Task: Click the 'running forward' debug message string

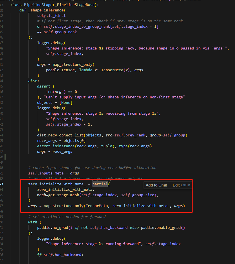Action: tap(95, 244)
